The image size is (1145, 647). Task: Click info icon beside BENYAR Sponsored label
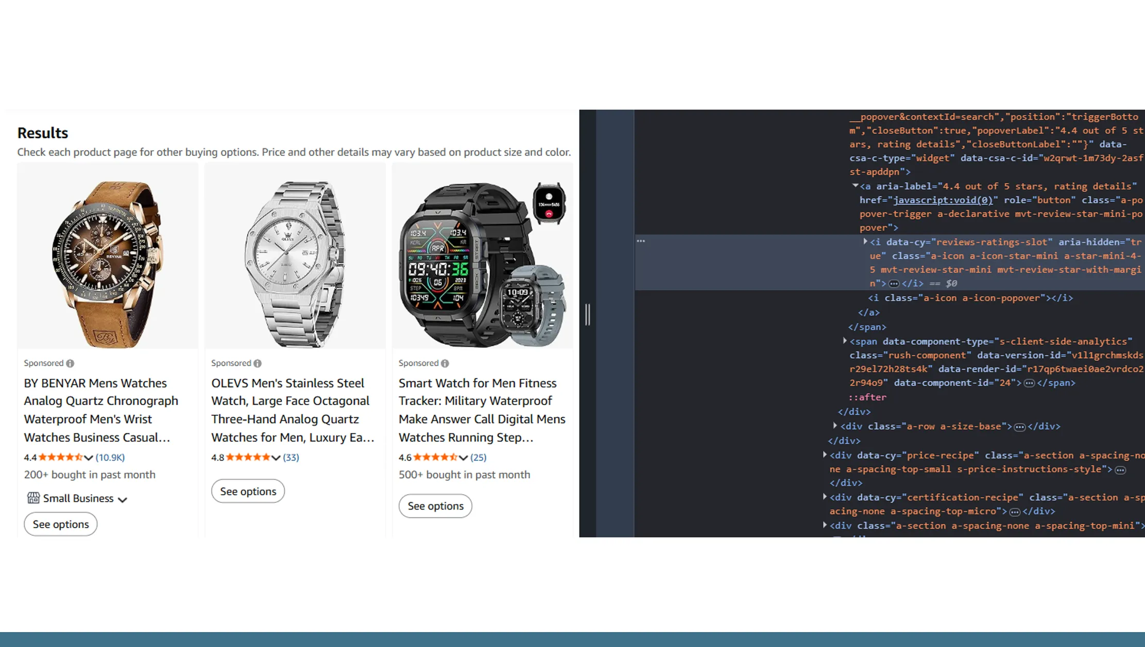click(70, 363)
